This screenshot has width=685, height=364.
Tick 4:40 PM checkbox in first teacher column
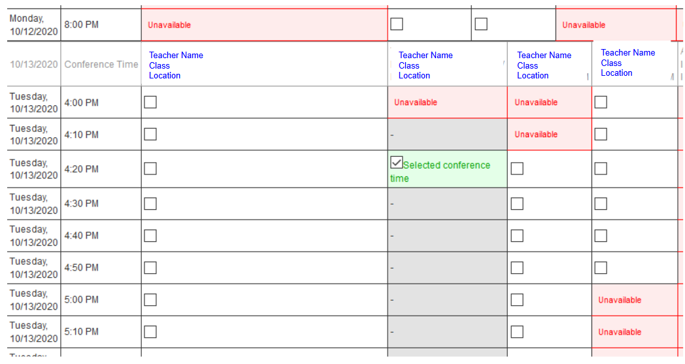(x=150, y=235)
